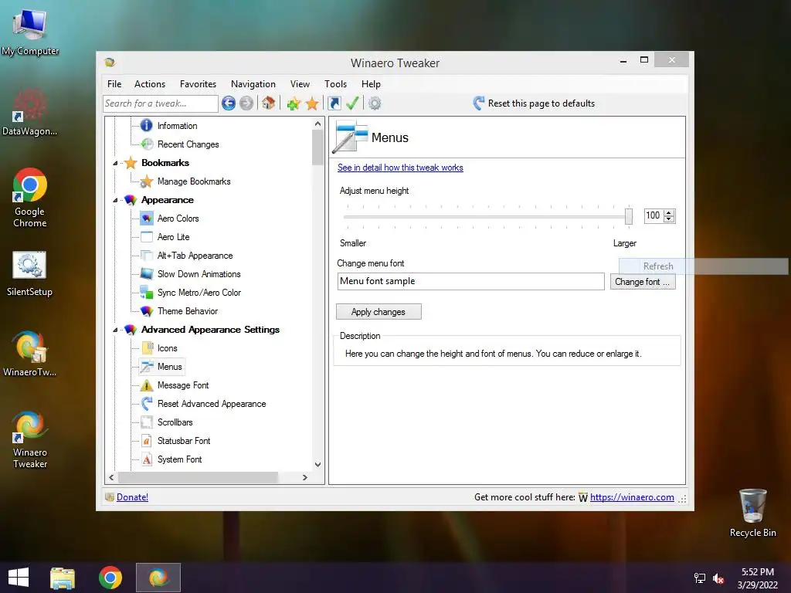Collapse Advanced Appearance Settings group
Image resolution: width=791 pixels, height=593 pixels.
tap(115, 330)
